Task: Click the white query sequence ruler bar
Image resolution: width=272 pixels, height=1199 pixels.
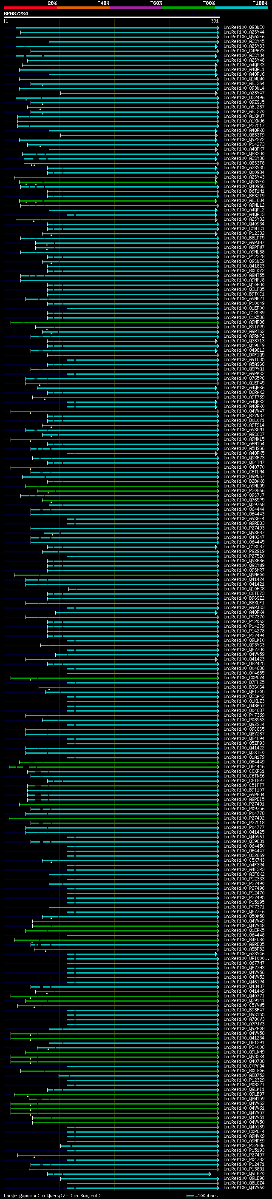Action: click(x=112, y=18)
